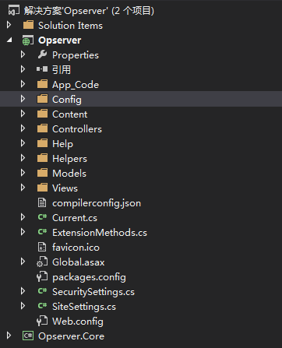Click the compilerconfig.json document icon
The height and width of the screenshot is (348, 282).
[x=42, y=202]
